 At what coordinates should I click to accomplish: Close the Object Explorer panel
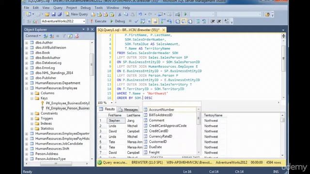pos(92,29)
